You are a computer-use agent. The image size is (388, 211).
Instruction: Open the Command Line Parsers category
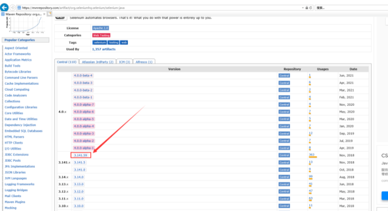pyautogui.click(x=21, y=78)
